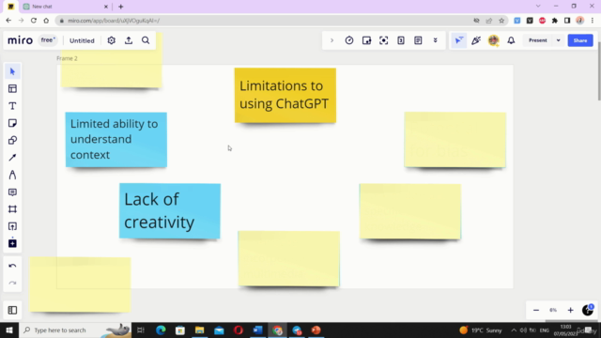Open the Upload tool

[x=12, y=226]
